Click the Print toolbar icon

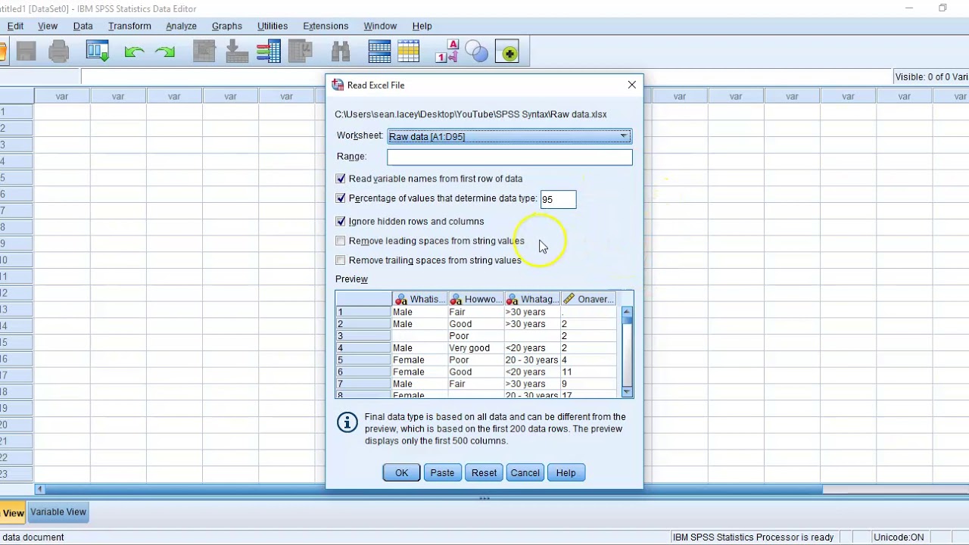pos(59,51)
